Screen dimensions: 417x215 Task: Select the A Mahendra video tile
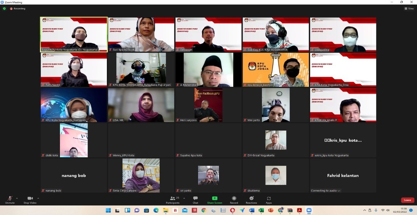208,69
